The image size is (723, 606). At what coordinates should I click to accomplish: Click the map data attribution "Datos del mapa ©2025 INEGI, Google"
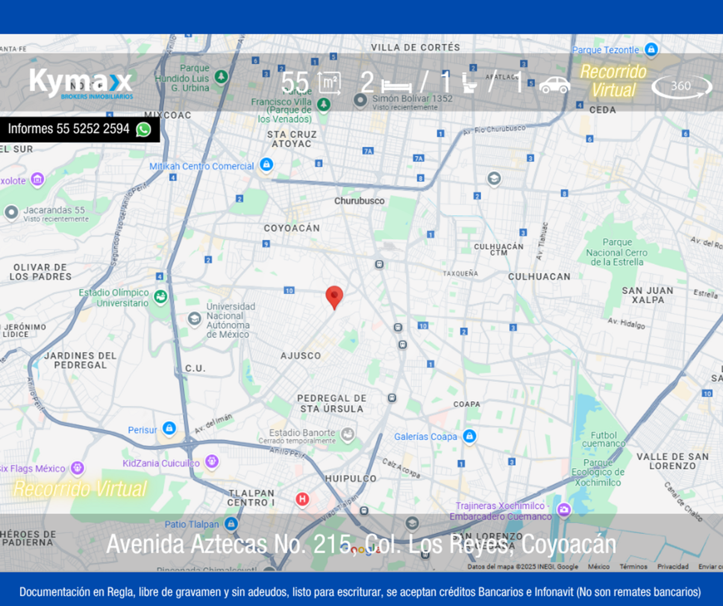pyautogui.click(x=523, y=566)
